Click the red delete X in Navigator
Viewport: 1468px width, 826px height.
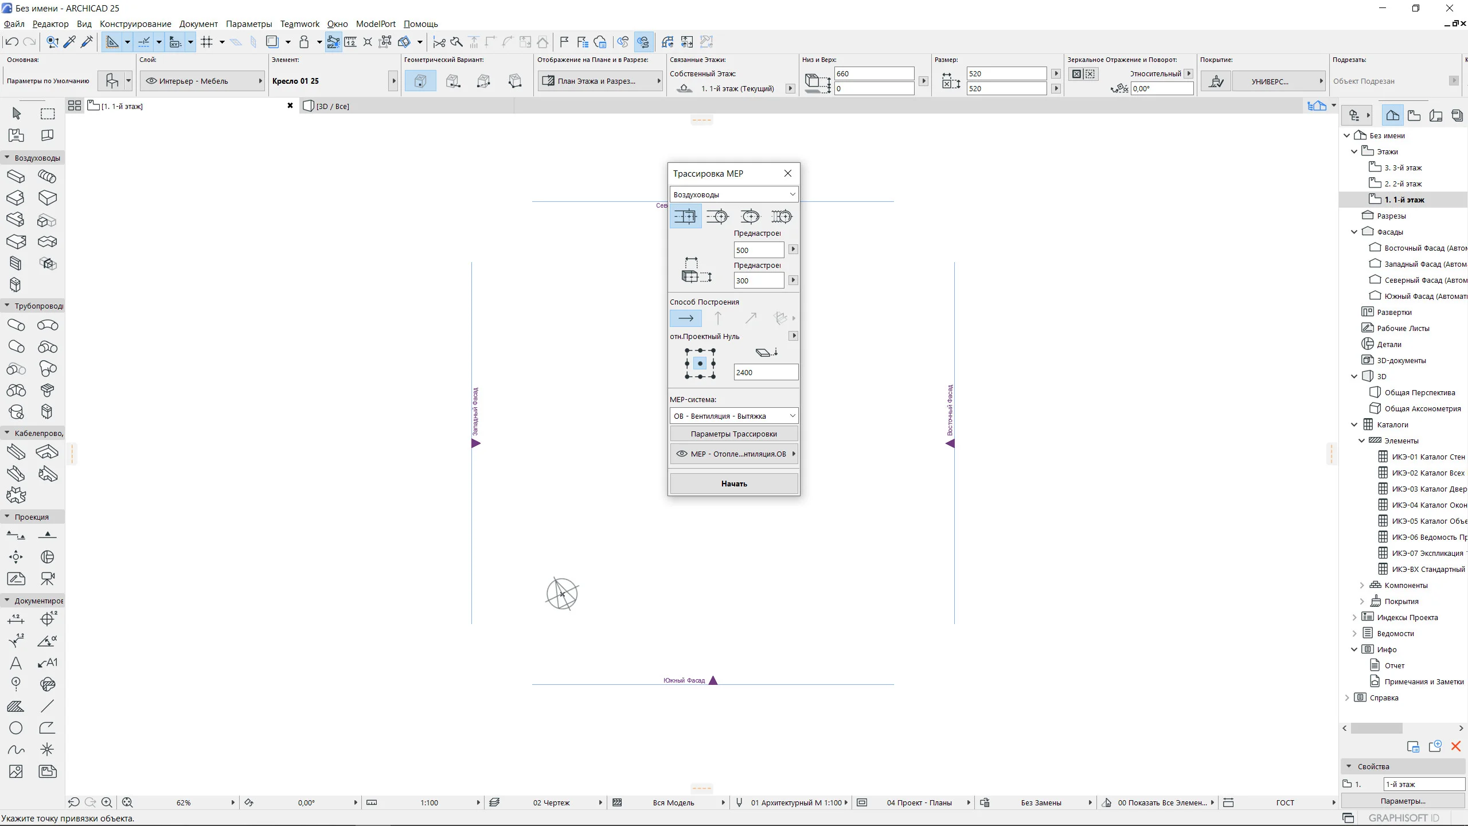point(1455,746)
